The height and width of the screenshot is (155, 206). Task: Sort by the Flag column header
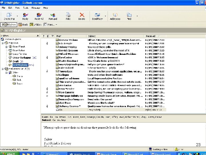coord(53,36)
